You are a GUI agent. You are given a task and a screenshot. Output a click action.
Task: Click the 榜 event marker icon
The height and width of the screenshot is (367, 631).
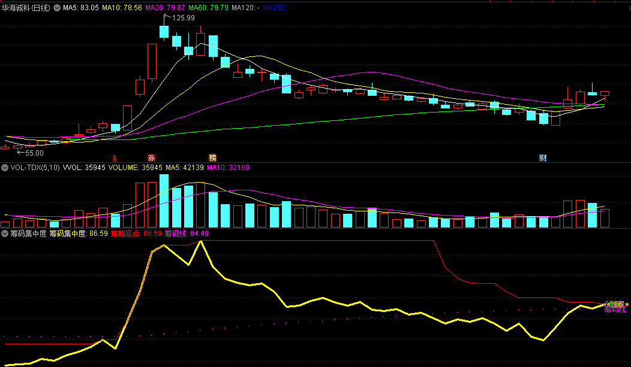tap(212, 158)
